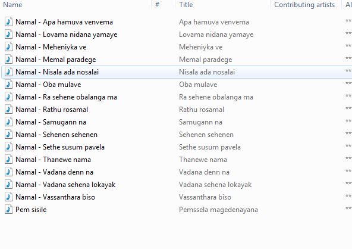Click the track number # column header
This screenshot has width=352, height=249.
tap(158, 5)
